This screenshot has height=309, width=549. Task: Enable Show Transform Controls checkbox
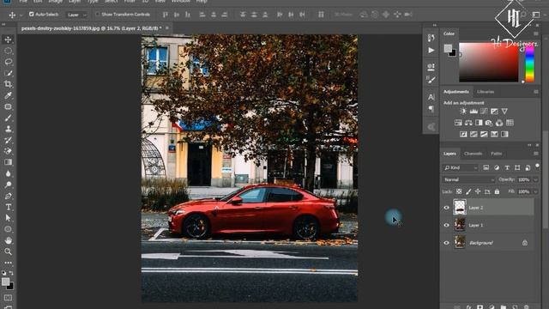click(98, 15)
